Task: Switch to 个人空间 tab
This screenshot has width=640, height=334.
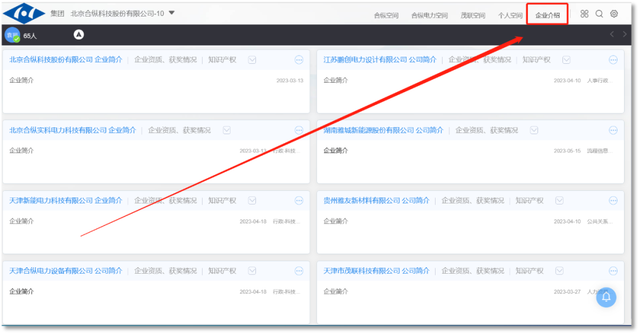Action: pos(510,15)
